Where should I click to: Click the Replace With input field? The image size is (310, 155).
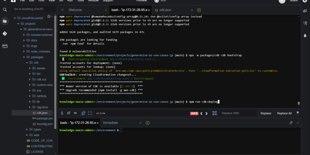click(x=238, y=113)
